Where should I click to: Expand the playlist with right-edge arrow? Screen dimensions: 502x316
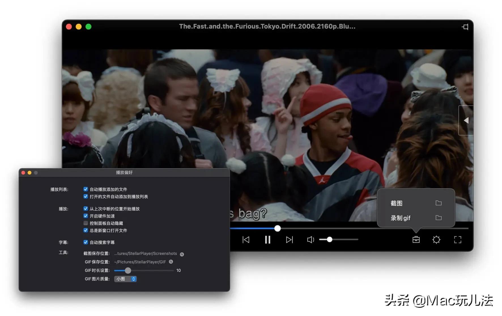pyautogui.click(x=466, y=120)
